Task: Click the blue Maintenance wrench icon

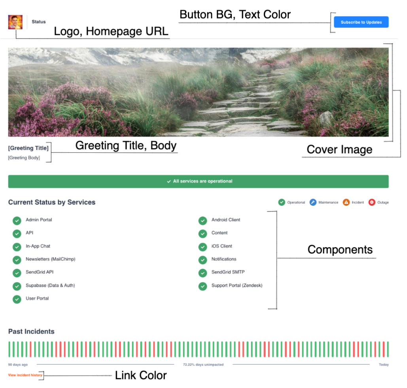Action: [313, 202]
